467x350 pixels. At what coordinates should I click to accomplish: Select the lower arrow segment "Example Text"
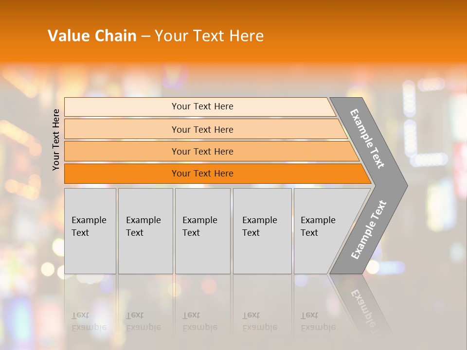[368, 230]
